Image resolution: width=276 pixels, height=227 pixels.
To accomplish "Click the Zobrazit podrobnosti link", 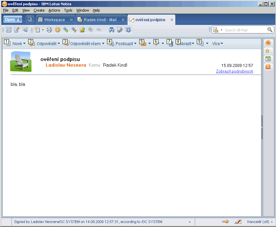I will coord(234,71).
